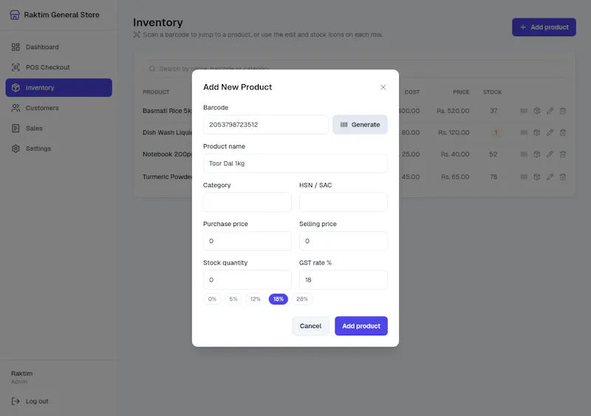Click the POS Checkout scanner icon

click(16, 67)
